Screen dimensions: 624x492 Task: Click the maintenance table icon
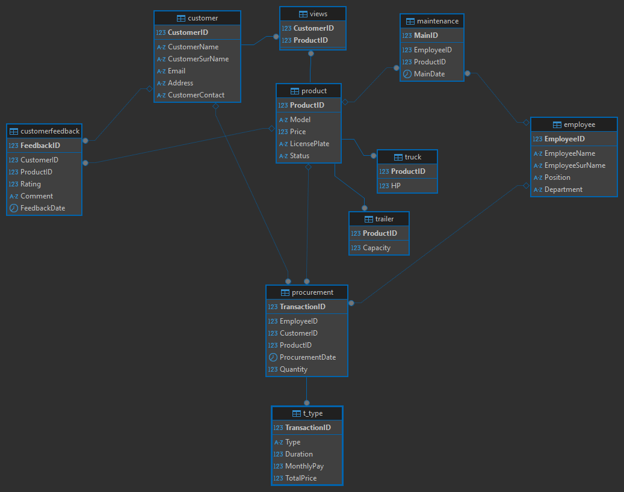410,21
